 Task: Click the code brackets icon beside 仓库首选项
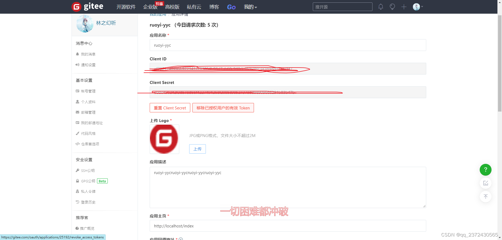77,144
